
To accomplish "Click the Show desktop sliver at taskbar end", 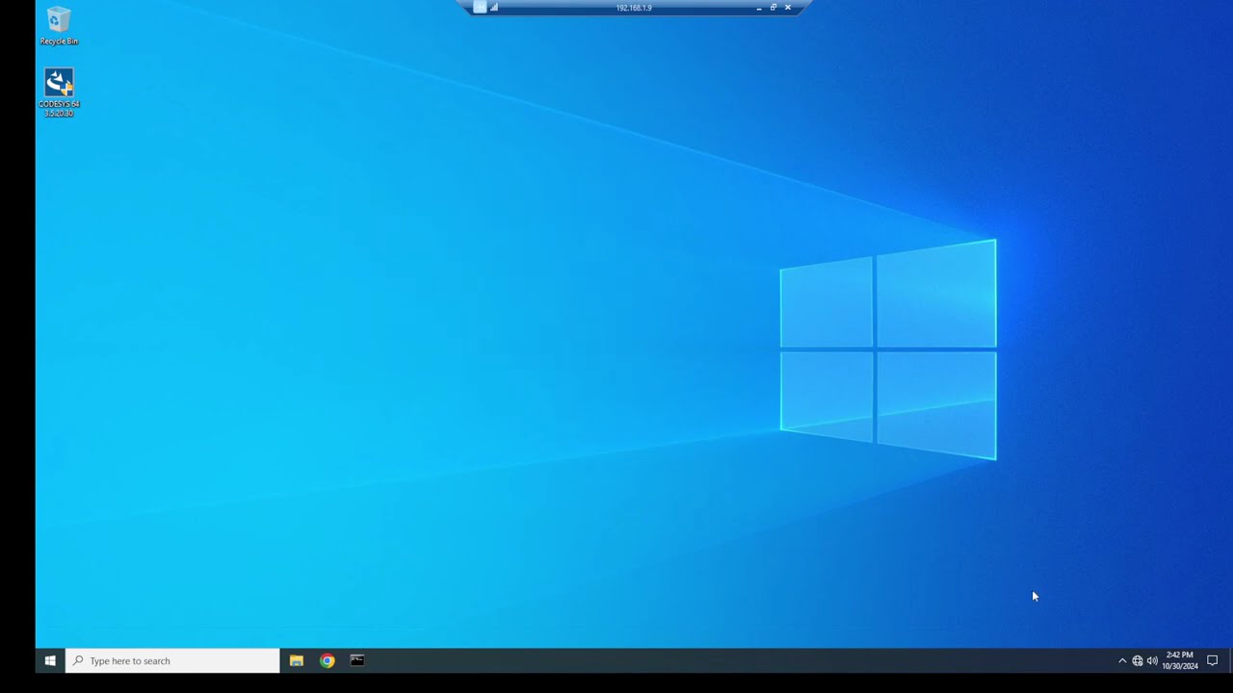I will point(1230,660).
